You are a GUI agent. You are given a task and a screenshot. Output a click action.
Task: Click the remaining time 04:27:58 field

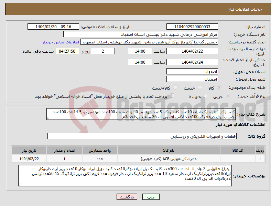pos(67,51)
